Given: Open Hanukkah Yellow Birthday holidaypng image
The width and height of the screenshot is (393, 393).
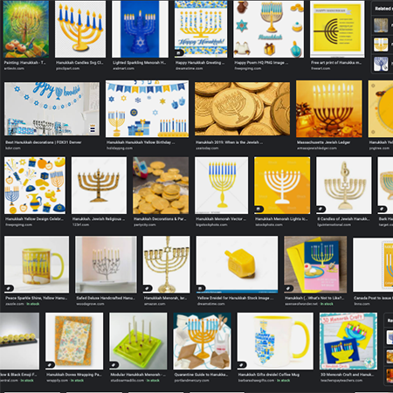Looking at the screenshot, I should click(x=147, y=109).
